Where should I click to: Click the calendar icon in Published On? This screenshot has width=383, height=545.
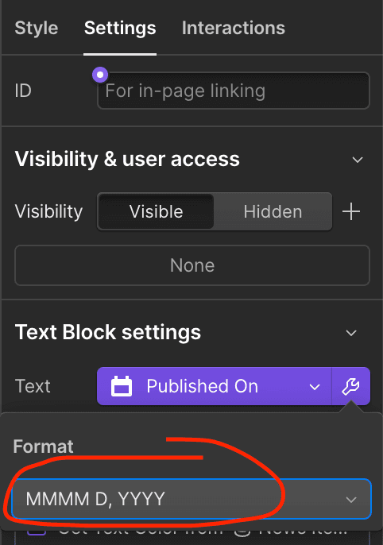[122, 386]
